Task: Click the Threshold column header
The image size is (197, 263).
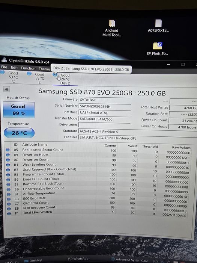Action: tap(150, 147)
